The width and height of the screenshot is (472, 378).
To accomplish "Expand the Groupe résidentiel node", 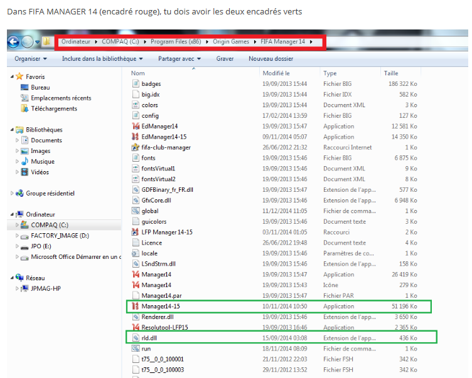I will pyautogui.click(x=12, y=193).
